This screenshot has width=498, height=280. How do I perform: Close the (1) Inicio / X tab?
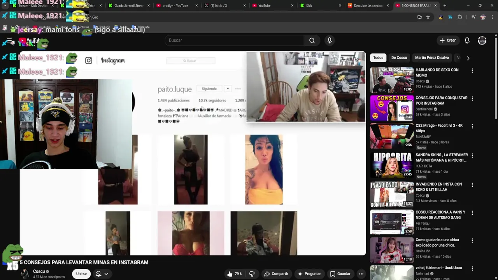pyautogui.click(x=244, y=5)
